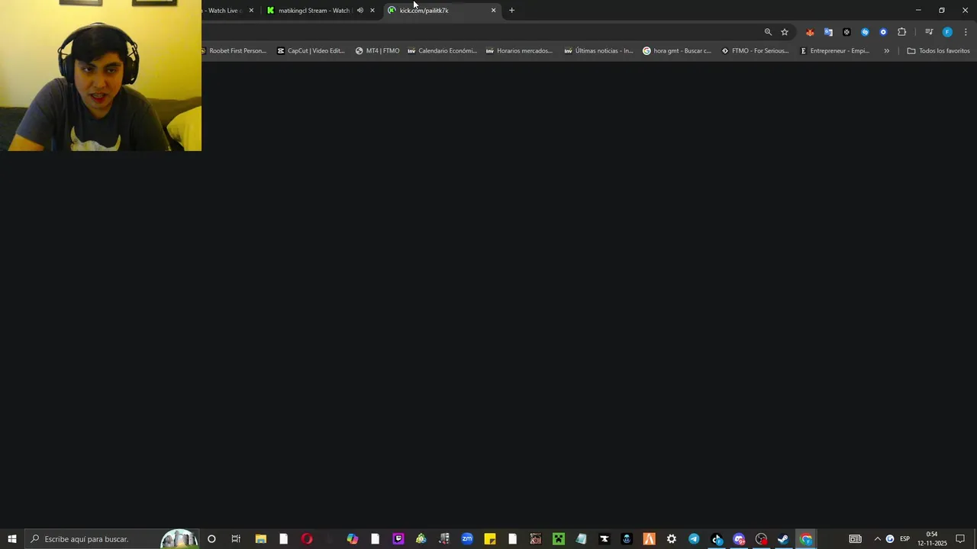Screen dimensions: 977x549
Task: Click the Escribe aquí para buscar box
Action: pyautogui.click(x=111, y=539)
